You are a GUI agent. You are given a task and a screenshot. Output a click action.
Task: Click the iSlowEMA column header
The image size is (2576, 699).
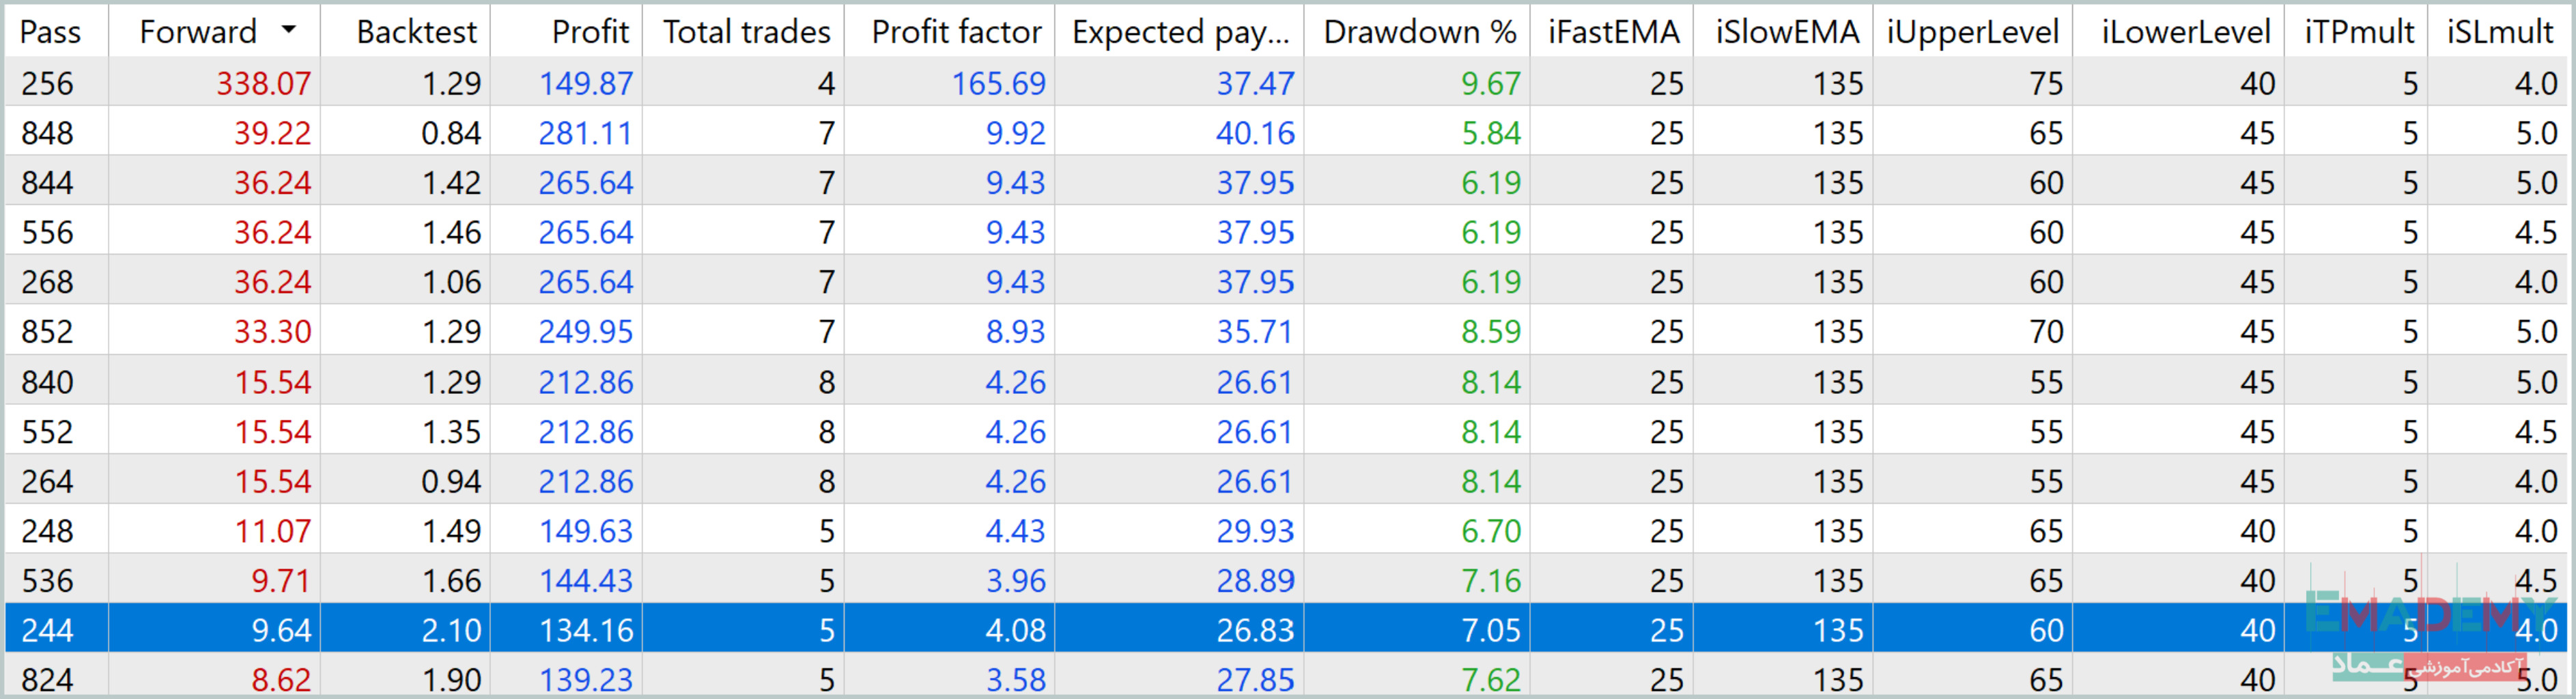click(1783, 31)
